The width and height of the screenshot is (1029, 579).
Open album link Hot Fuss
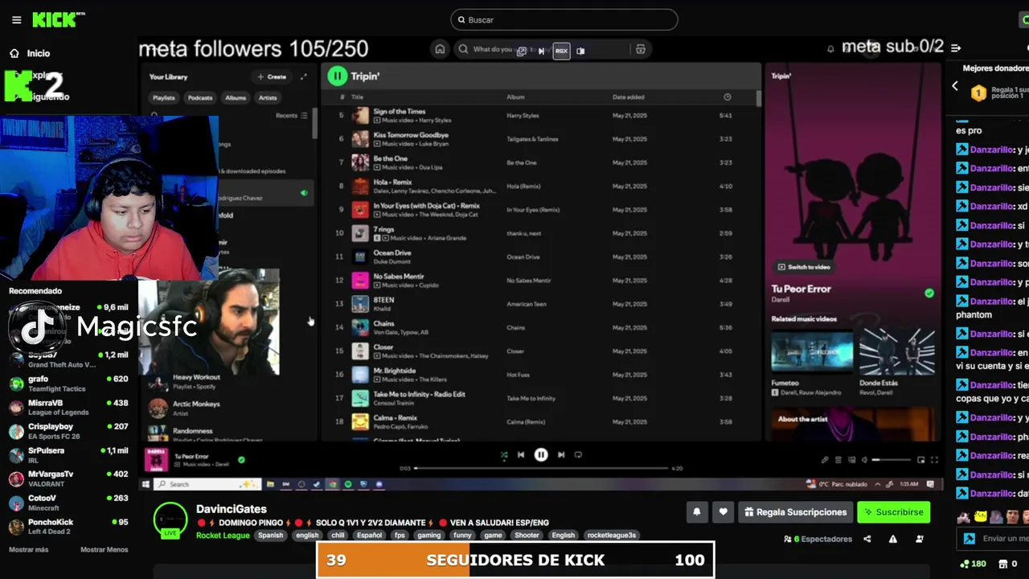point(519,375)
